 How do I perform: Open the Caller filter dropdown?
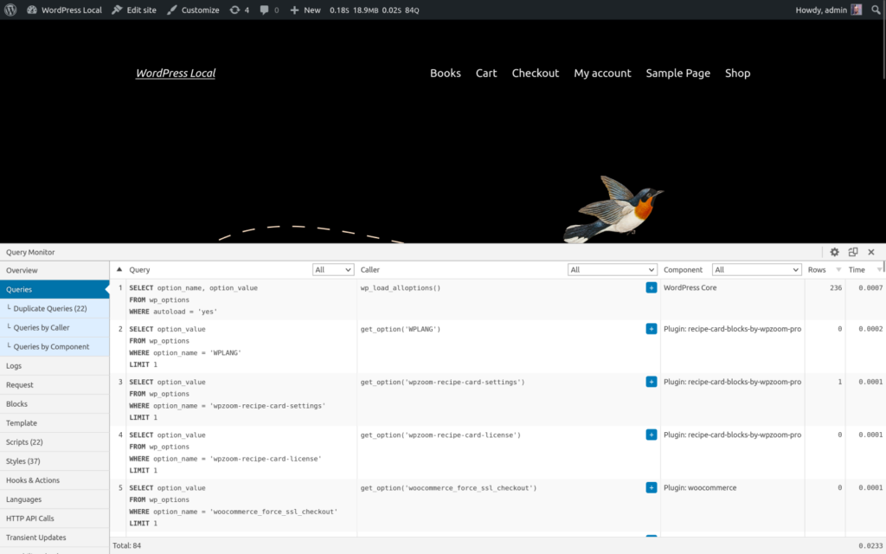(x=612, y=270)
